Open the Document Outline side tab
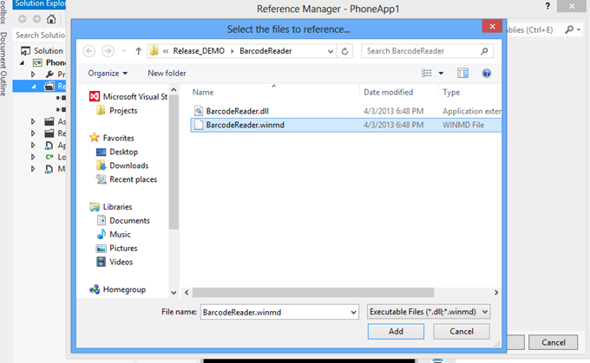Viewport: 590px width, 363px height. [x=3, y=64]
